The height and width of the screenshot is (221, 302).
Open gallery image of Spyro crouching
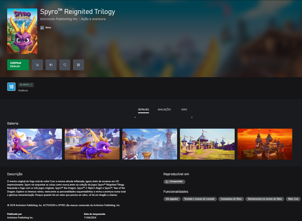[x=92, y=144]
